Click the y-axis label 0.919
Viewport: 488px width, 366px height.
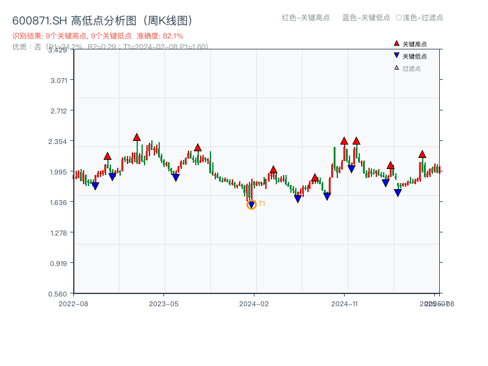[58, 264]
